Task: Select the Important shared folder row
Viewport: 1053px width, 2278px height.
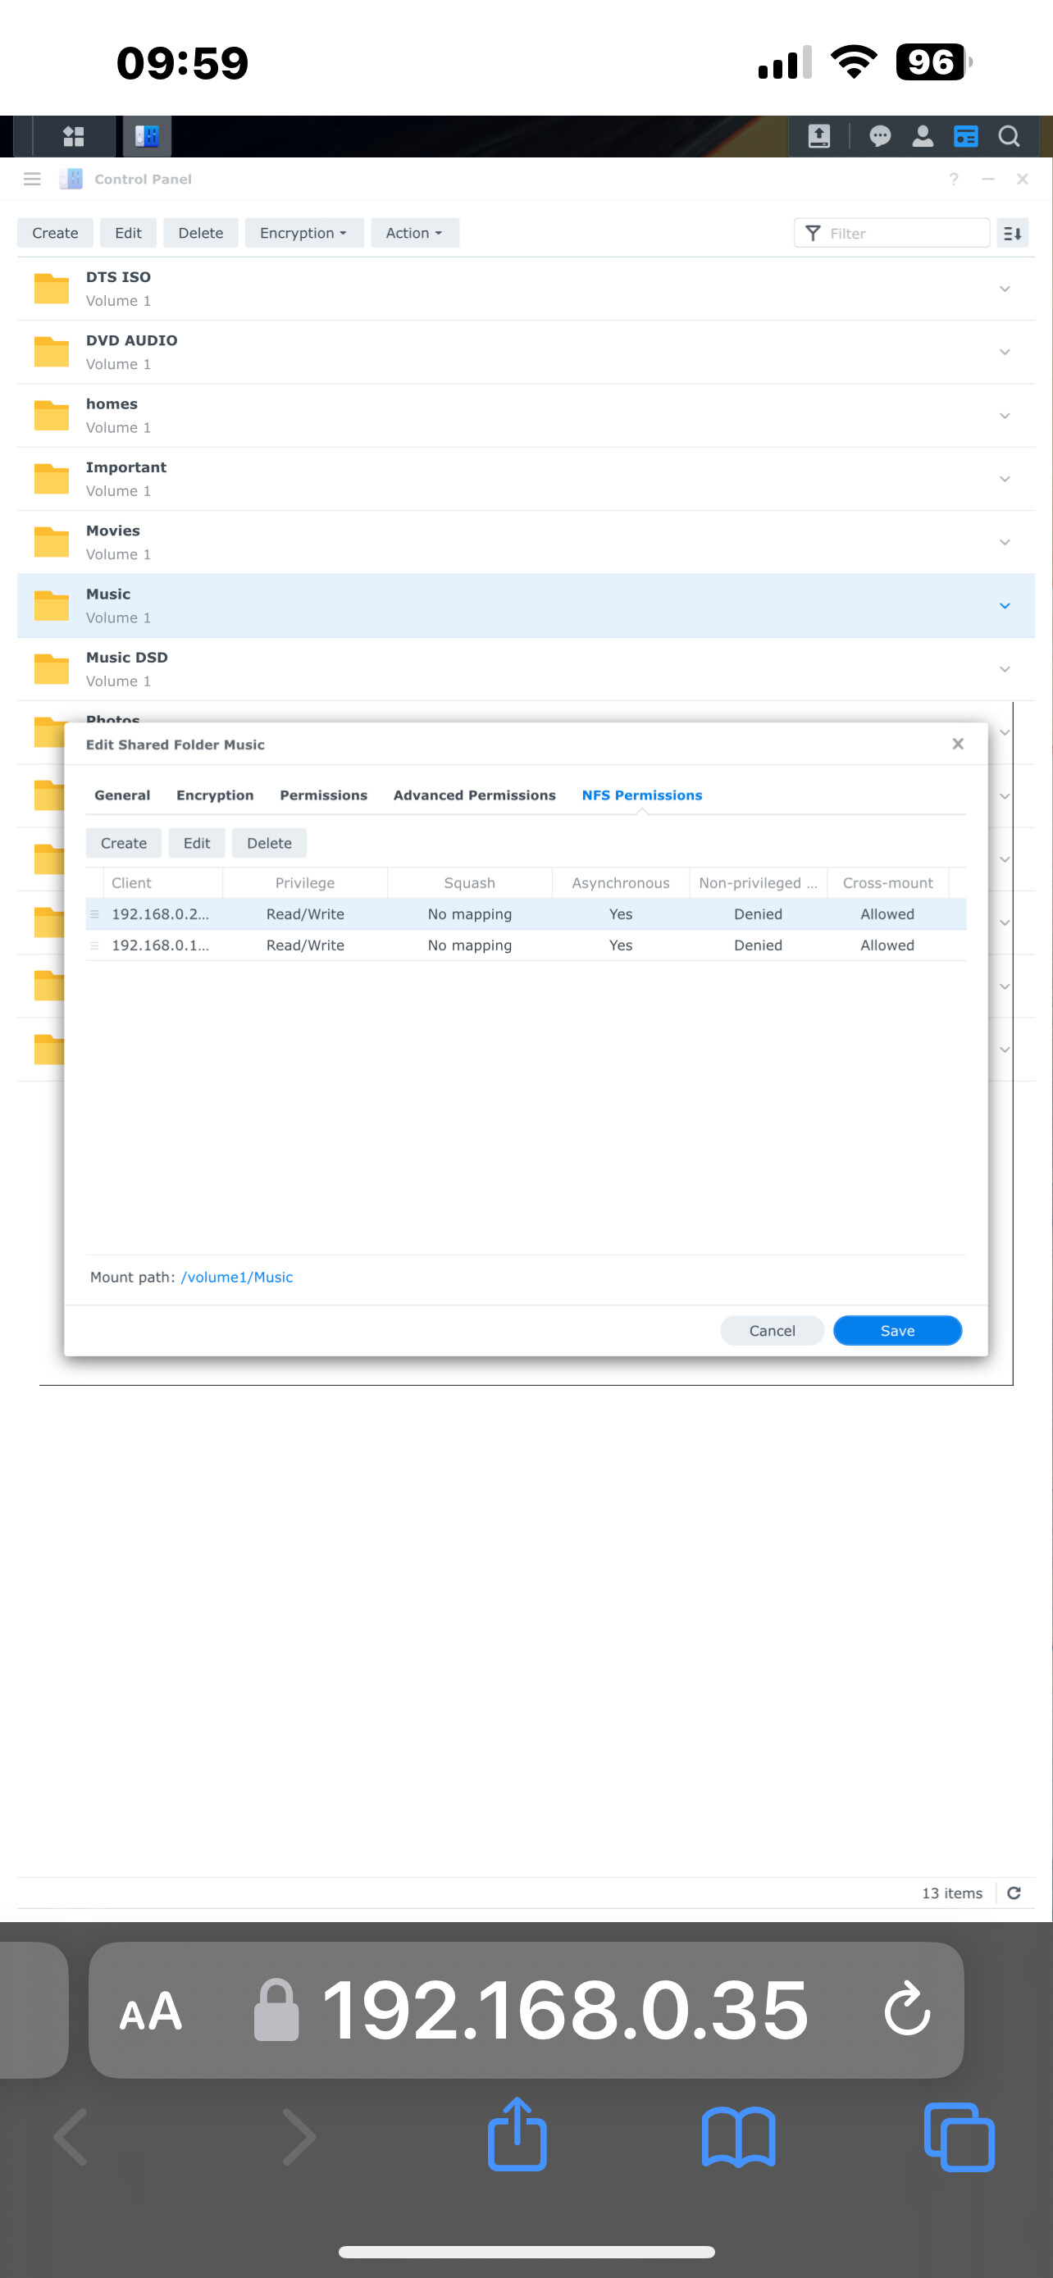Action: coord(526,480)
